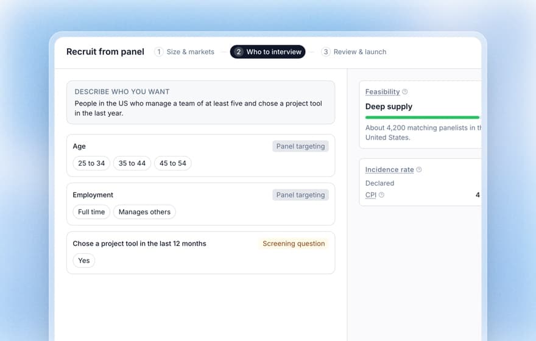
Task: Open the CPI help icon
Action: click(x=381, y=195)
